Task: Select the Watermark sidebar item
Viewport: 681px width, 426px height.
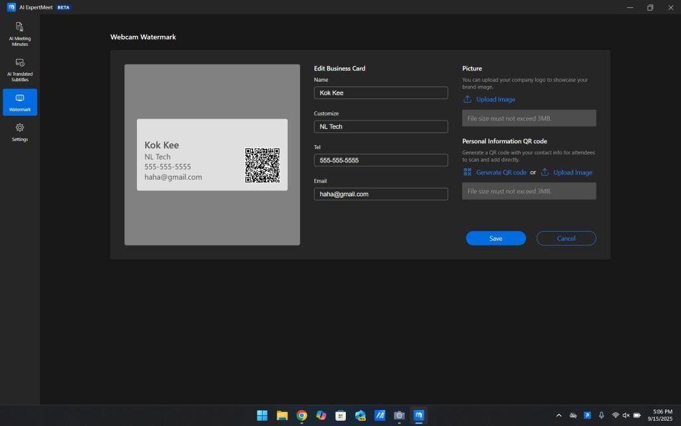Action: click(20, 103)
